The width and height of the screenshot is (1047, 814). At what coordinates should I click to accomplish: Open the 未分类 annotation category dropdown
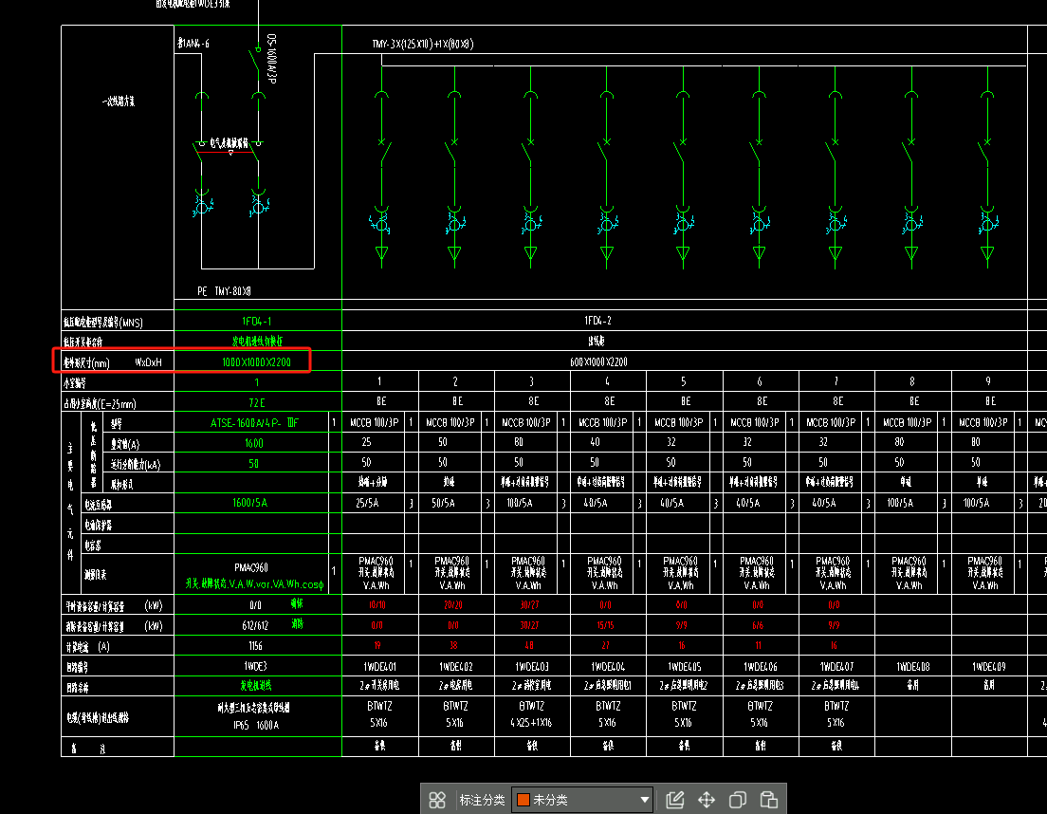[582, 800]
